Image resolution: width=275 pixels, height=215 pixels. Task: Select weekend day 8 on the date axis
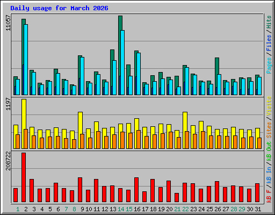point(74,209)
